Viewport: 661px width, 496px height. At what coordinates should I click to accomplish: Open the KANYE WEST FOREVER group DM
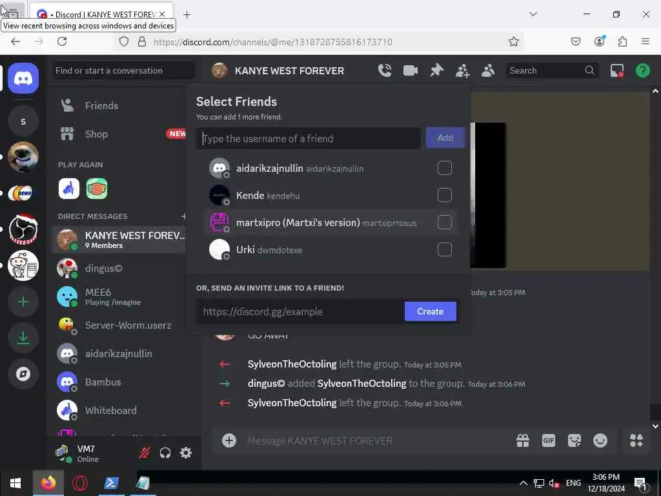(119, 240)
